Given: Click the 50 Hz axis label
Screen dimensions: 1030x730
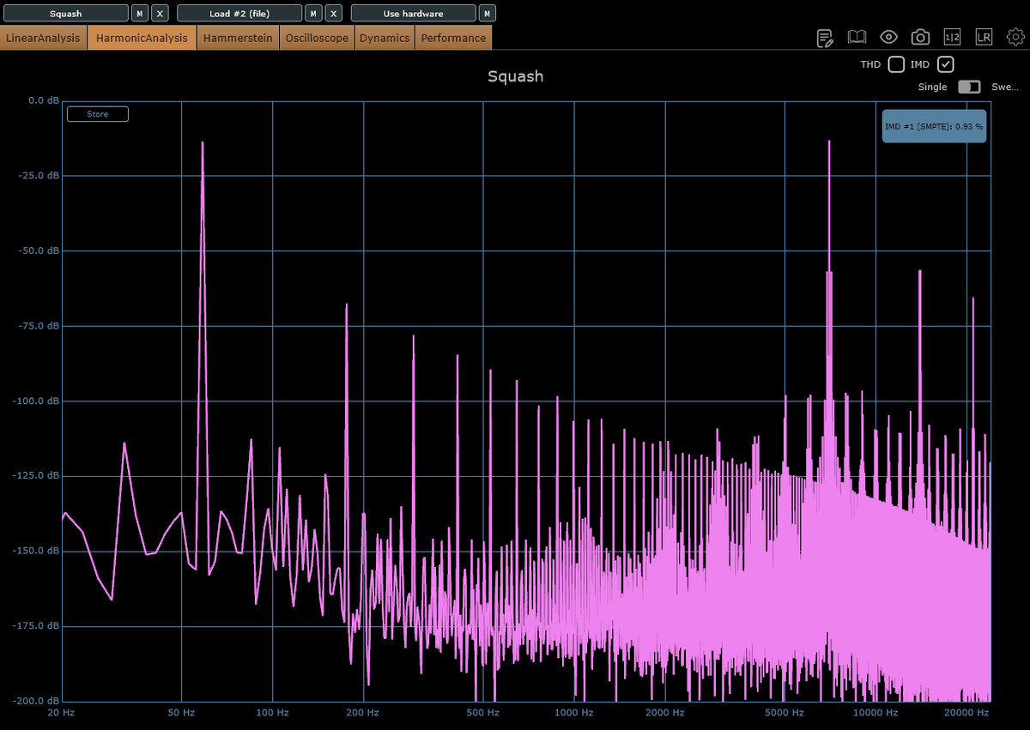Looking at the screenshot, I should 181,713.
